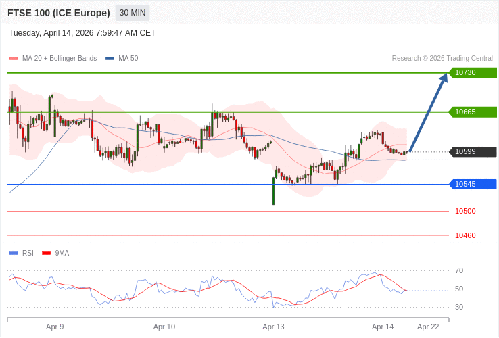Click the red 9MA legend swatch
499x338 pixels.
click(47, 254)
